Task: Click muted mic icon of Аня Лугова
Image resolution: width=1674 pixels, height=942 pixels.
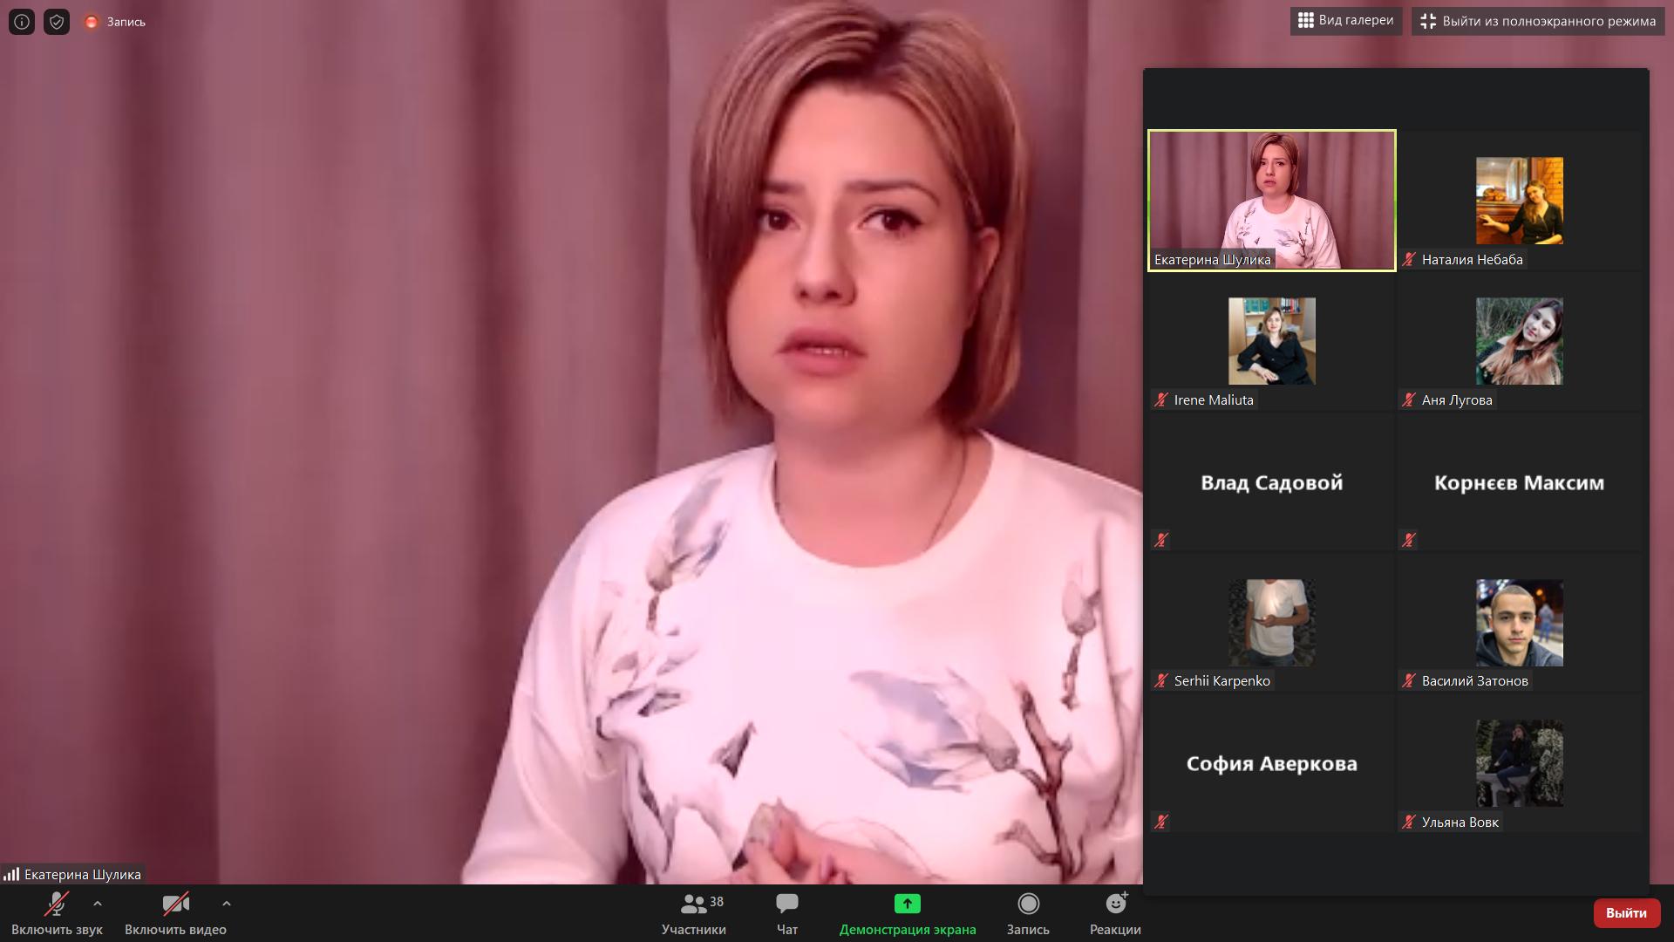Action: (x=1409, y=399)
